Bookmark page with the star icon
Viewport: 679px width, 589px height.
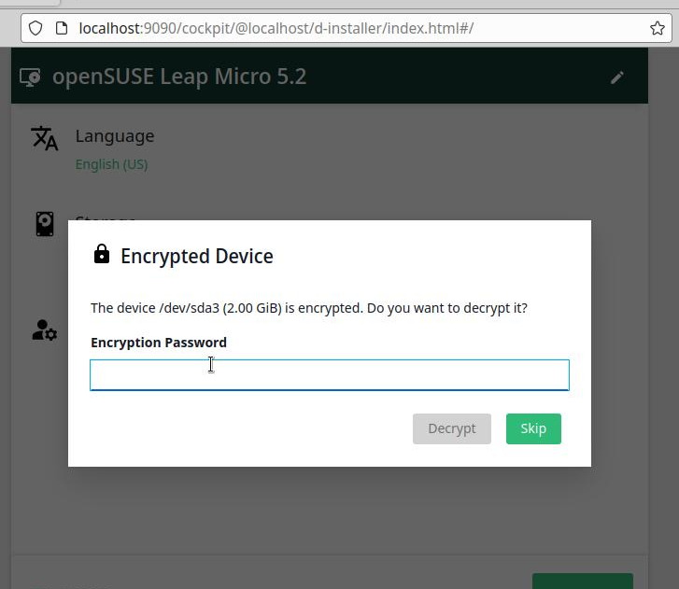[657, 28]
